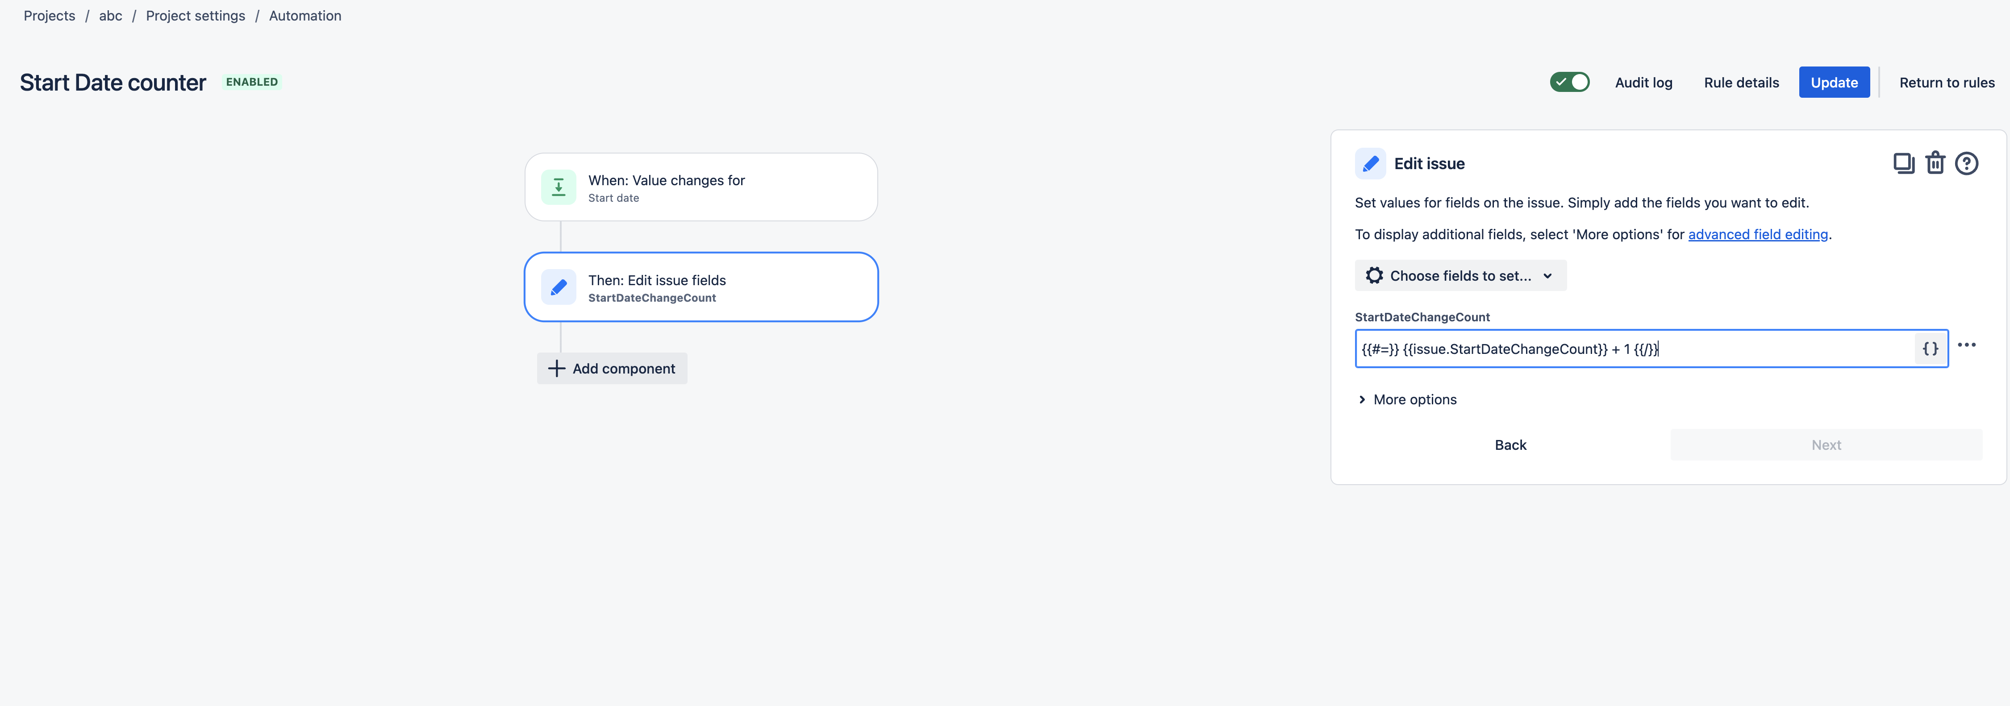This screenshot has height=706, width=2010.
Task: Open Choose fields to set dropdown
Action: pyautogui.click(x=1460, y=275)
